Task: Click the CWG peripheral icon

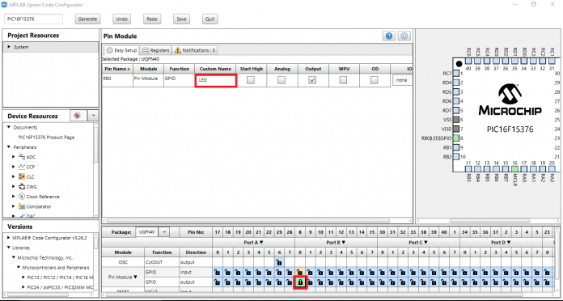Action: pyautogui.click(x=22, y=187)
